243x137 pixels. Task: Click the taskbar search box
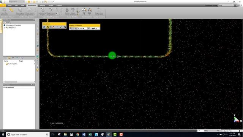point(28,134)
